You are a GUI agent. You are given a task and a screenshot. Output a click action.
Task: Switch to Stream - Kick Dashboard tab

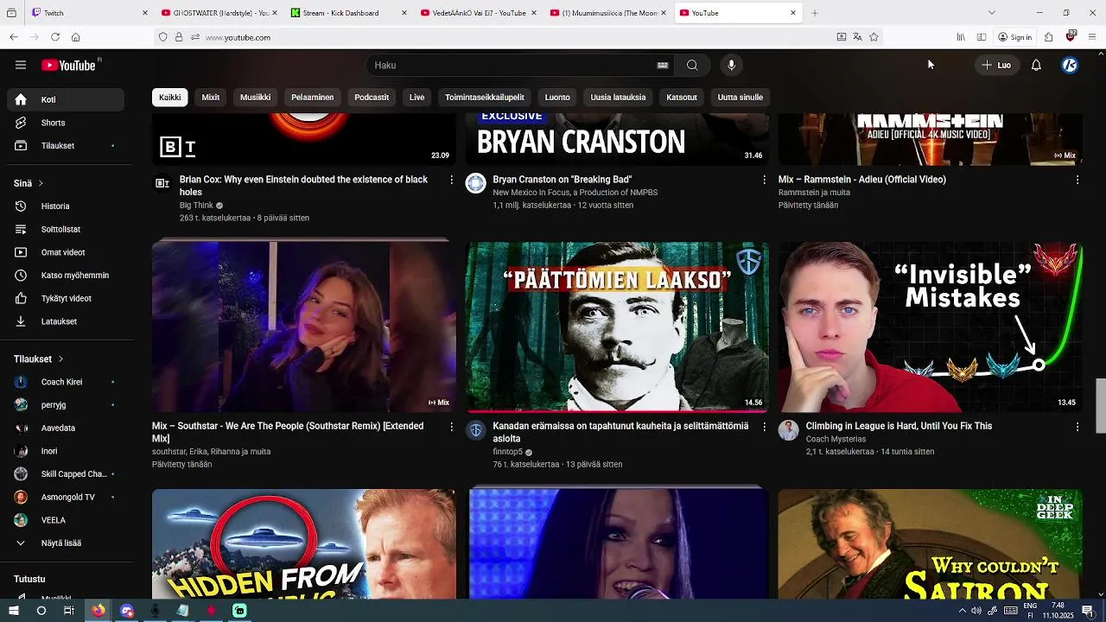347,13
